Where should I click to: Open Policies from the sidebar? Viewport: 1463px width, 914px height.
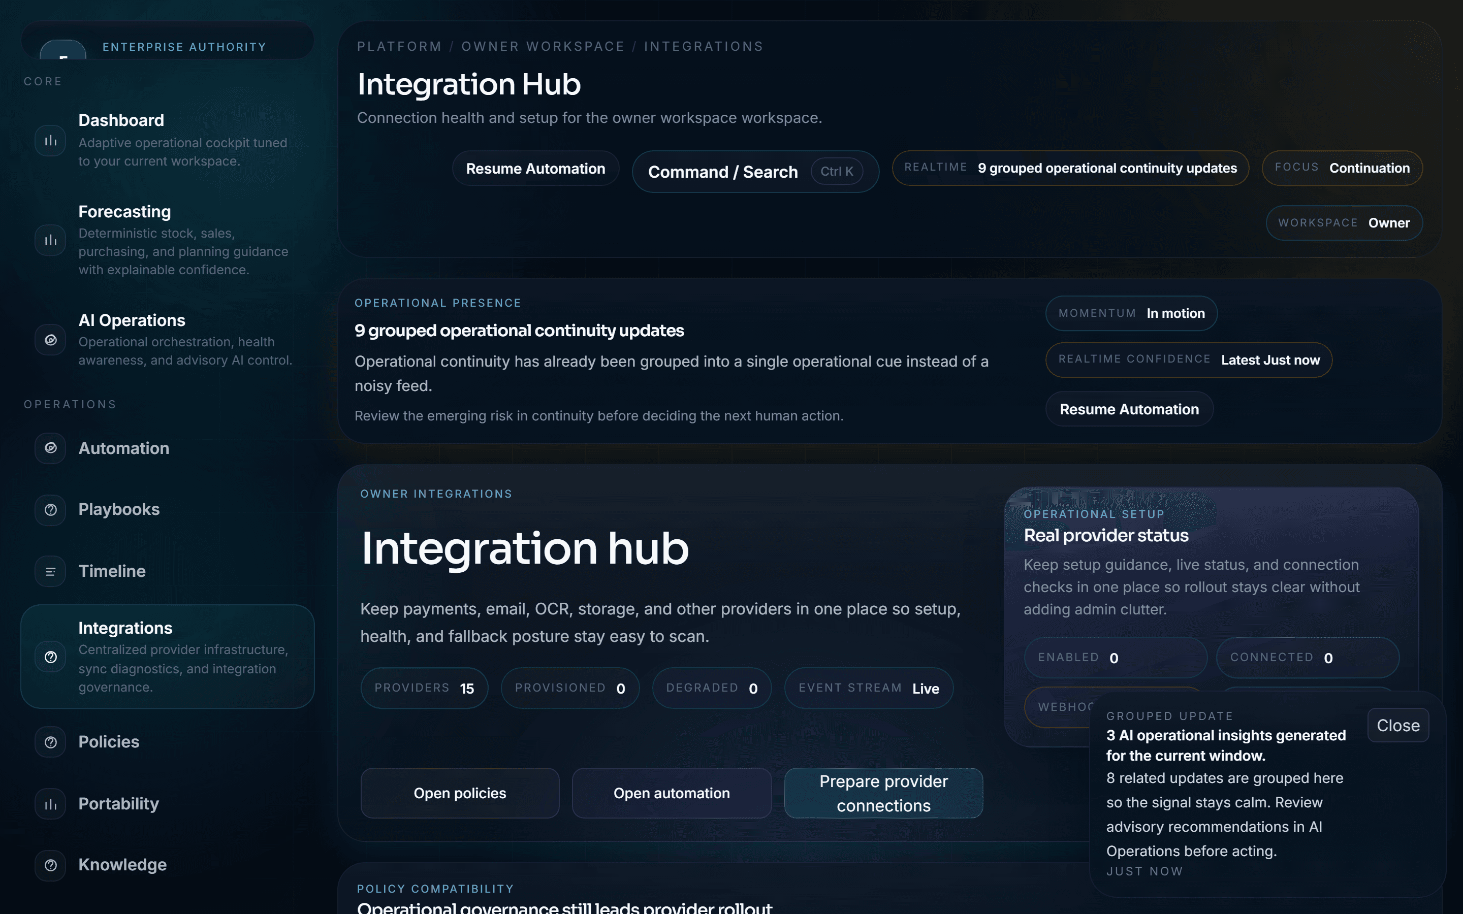(168, 742)
